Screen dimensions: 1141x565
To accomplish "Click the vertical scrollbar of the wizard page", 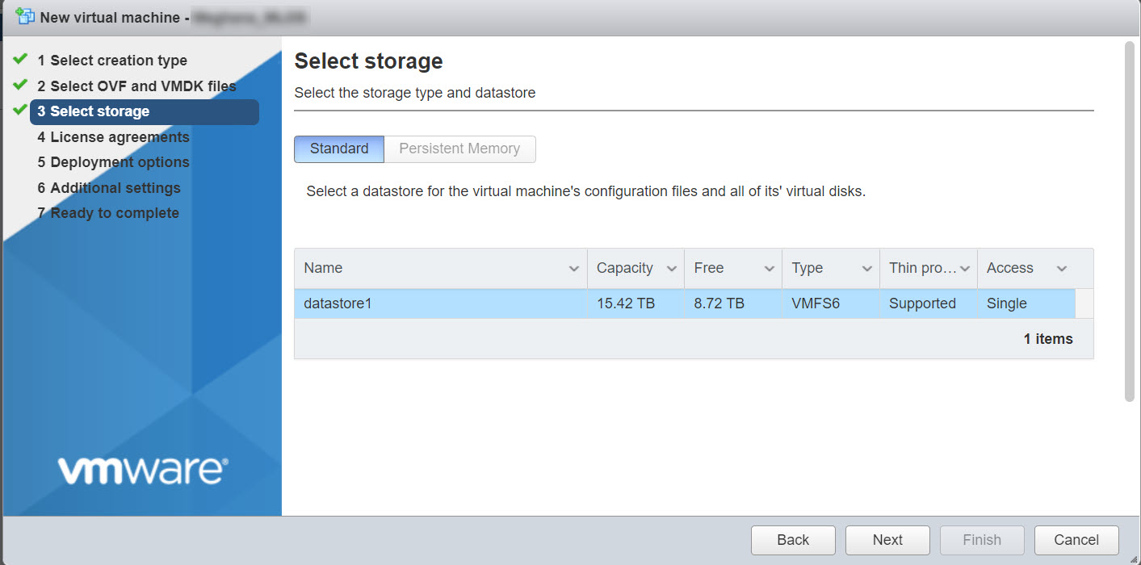I will (x=1129, y=221).
